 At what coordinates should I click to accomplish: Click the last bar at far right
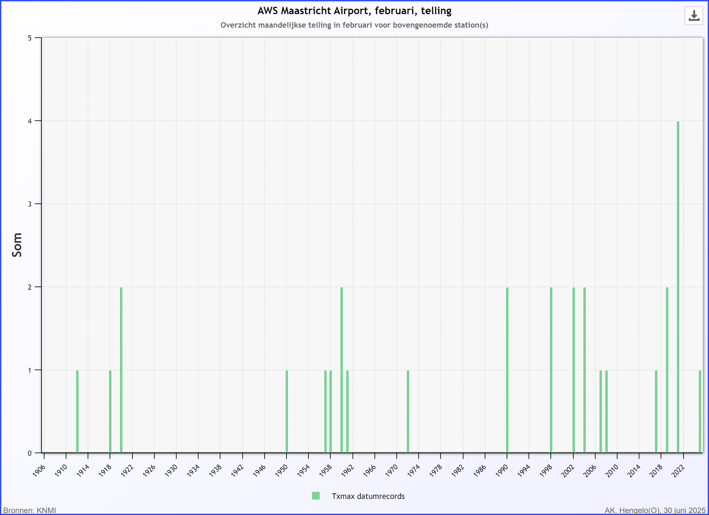pyautogui.click(x=700, y=411)
